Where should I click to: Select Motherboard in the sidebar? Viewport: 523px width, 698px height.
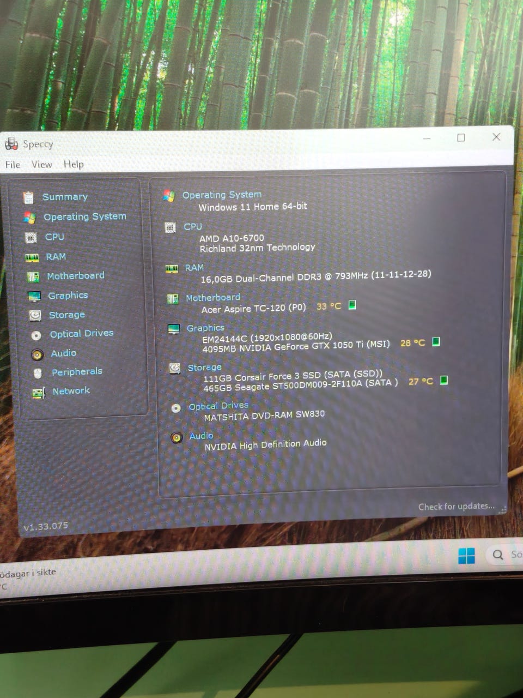pos(76,275)
